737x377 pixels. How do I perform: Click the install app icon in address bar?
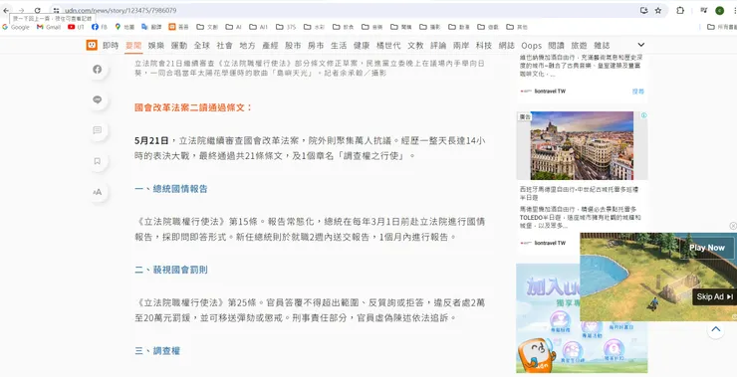pyautogui.click(x=643, y=10)
